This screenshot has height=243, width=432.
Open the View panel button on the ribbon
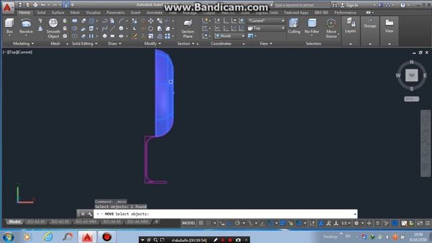(x=389, y=26)
